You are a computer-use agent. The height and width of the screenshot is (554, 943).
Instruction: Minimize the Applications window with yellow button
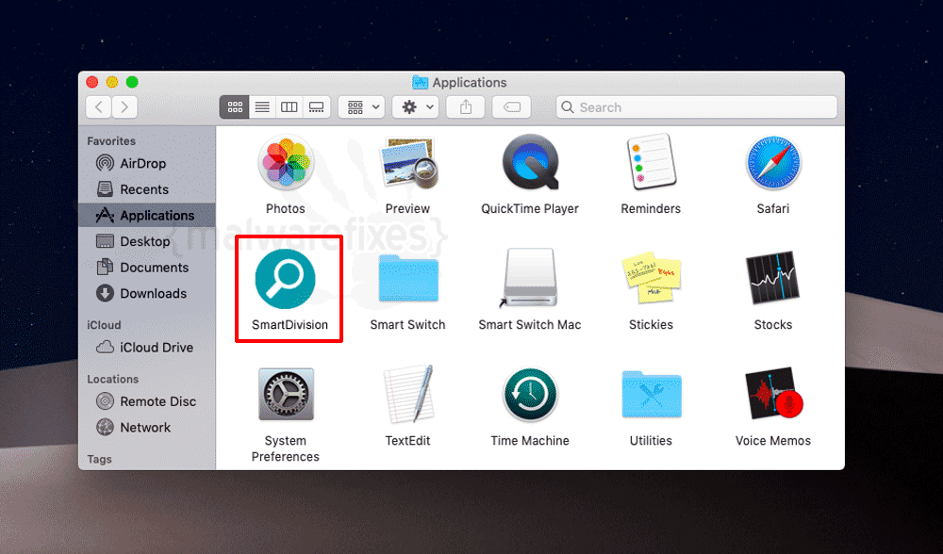(x=112, y=82)
